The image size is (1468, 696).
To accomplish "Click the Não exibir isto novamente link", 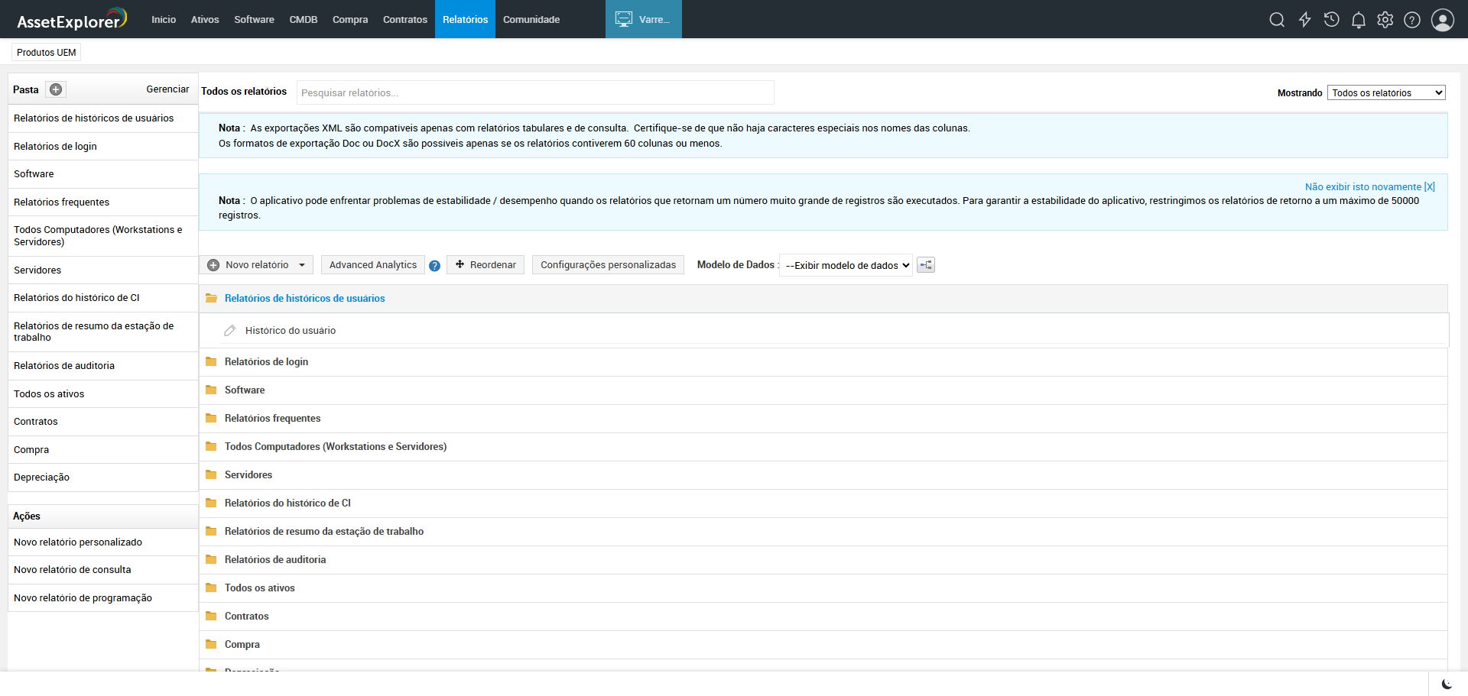I will coord(1369,187).
